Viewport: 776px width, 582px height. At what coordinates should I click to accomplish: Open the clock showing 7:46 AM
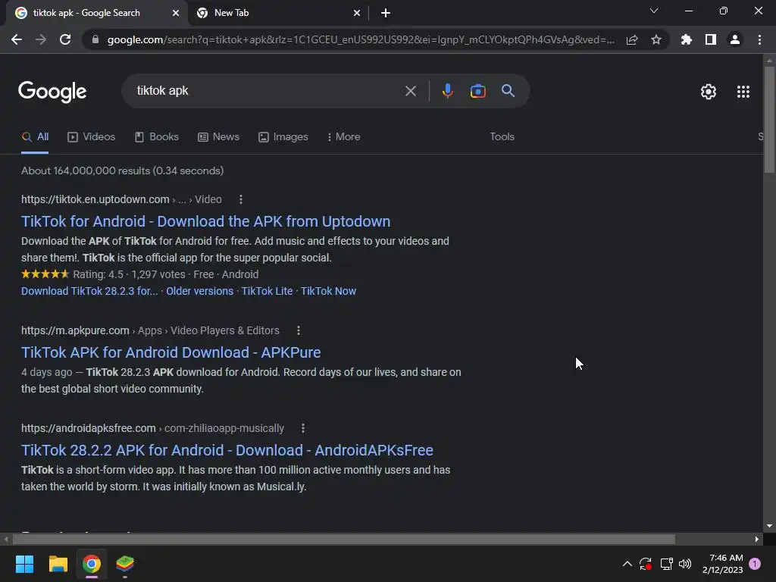click(x=722, y=564)
